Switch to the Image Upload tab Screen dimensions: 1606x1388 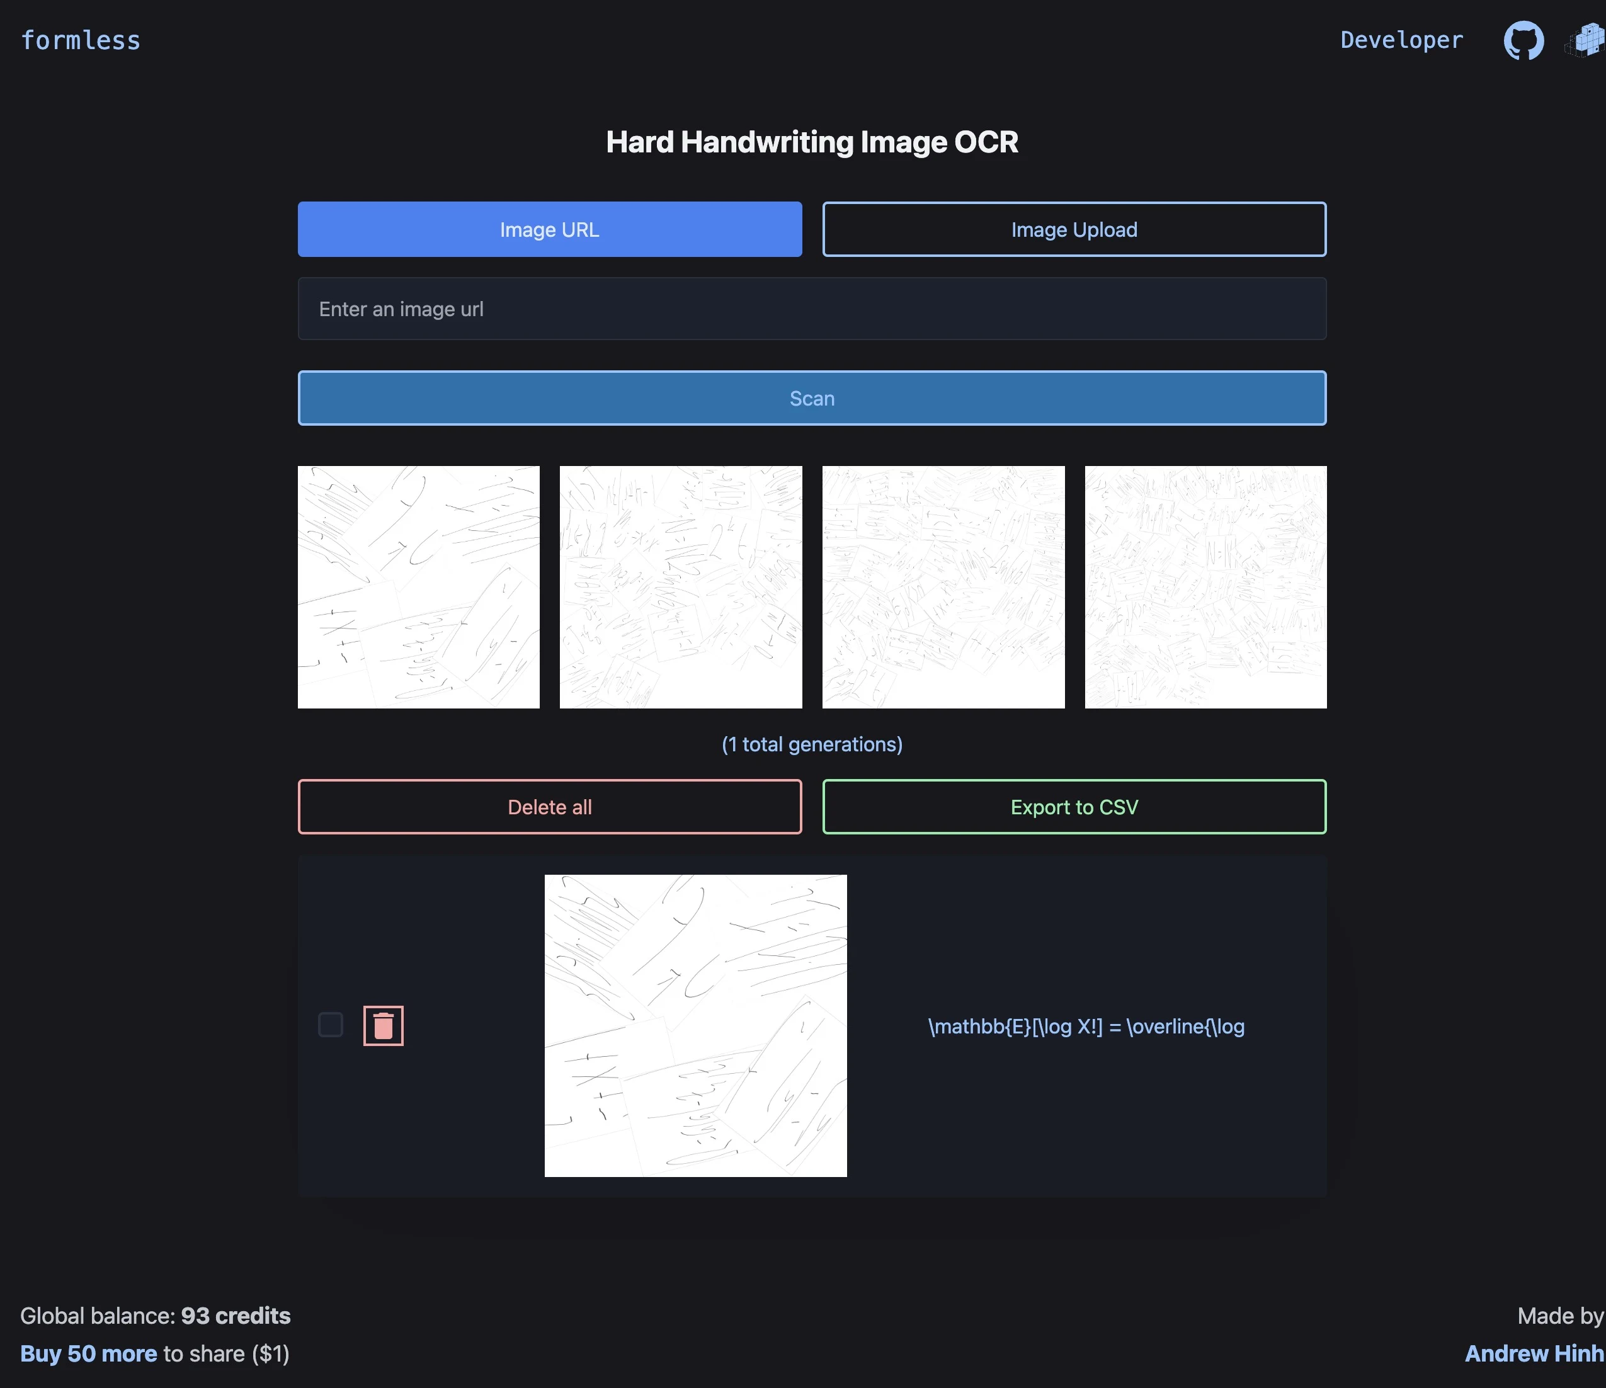point(1074,229)
